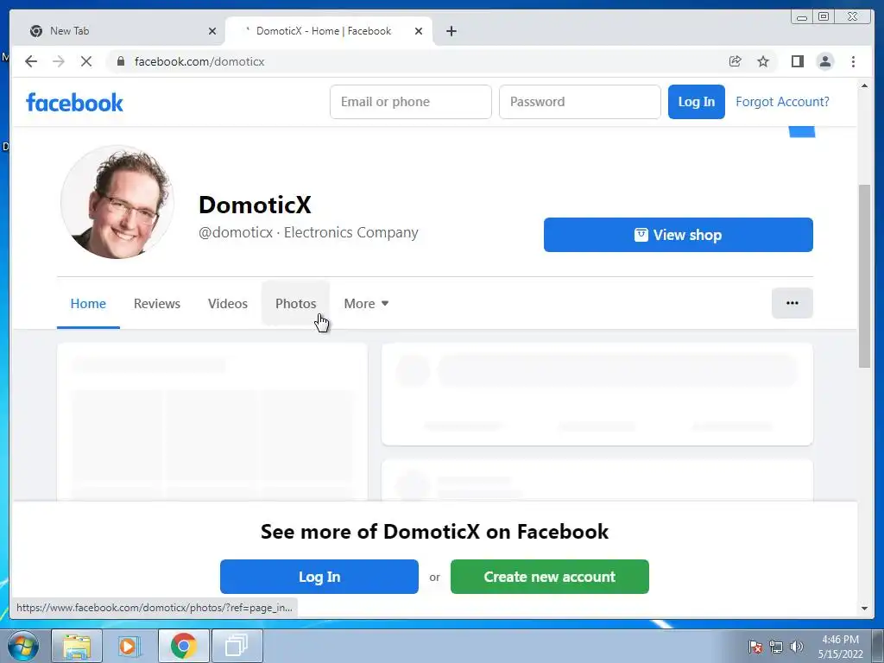The height and width of the screenshot is (663, 884).
Task: Click the browser back arrow
Action: [x=31, y=61]
